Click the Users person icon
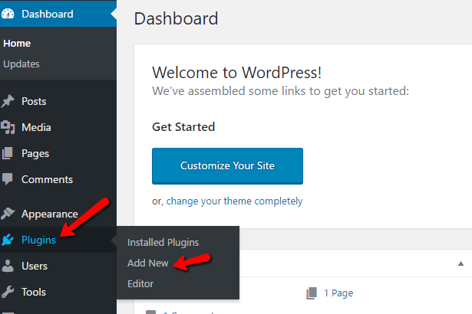This screenshot has height=314, width=472. point(8,266)
